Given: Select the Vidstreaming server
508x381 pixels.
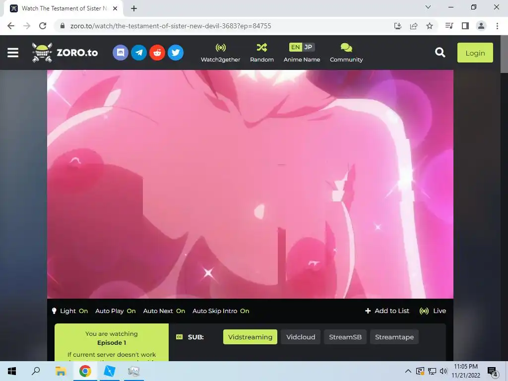Looking at the screenshot, I should 250,337.
